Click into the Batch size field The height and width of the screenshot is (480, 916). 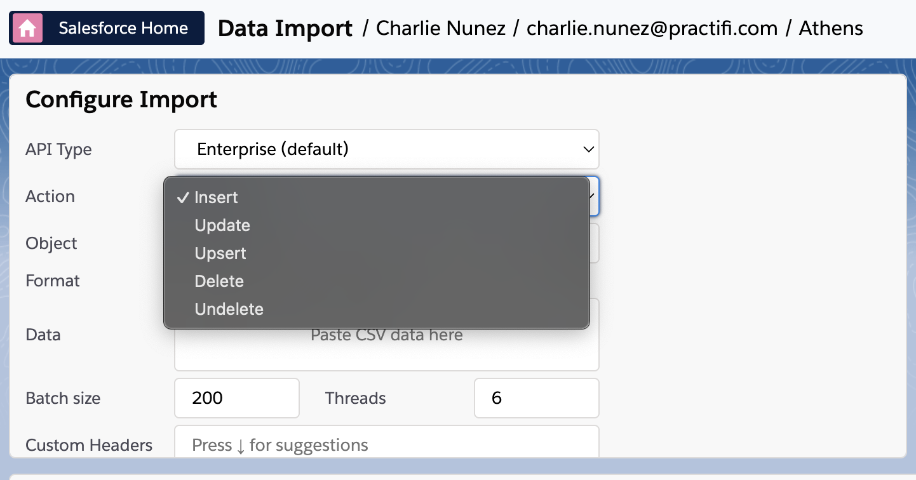point(237,398)
